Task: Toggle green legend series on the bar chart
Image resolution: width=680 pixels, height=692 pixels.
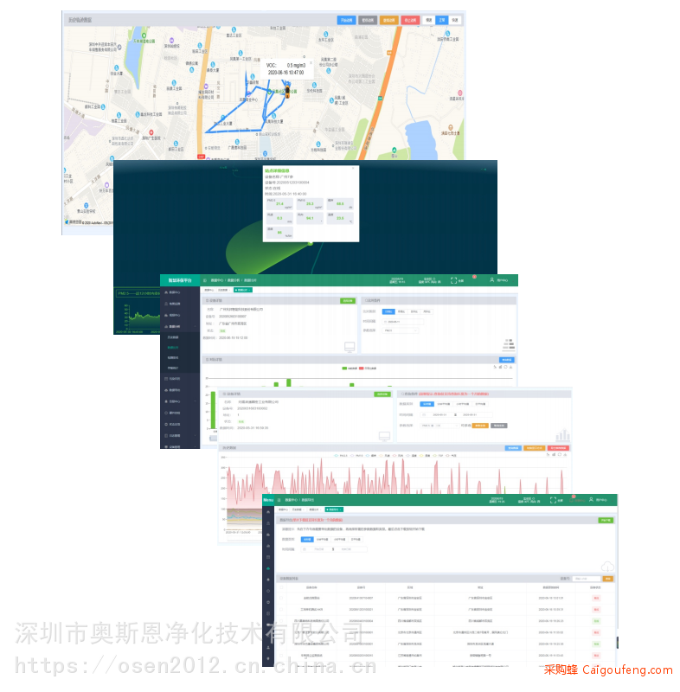Action: click(x=350, y=368)
